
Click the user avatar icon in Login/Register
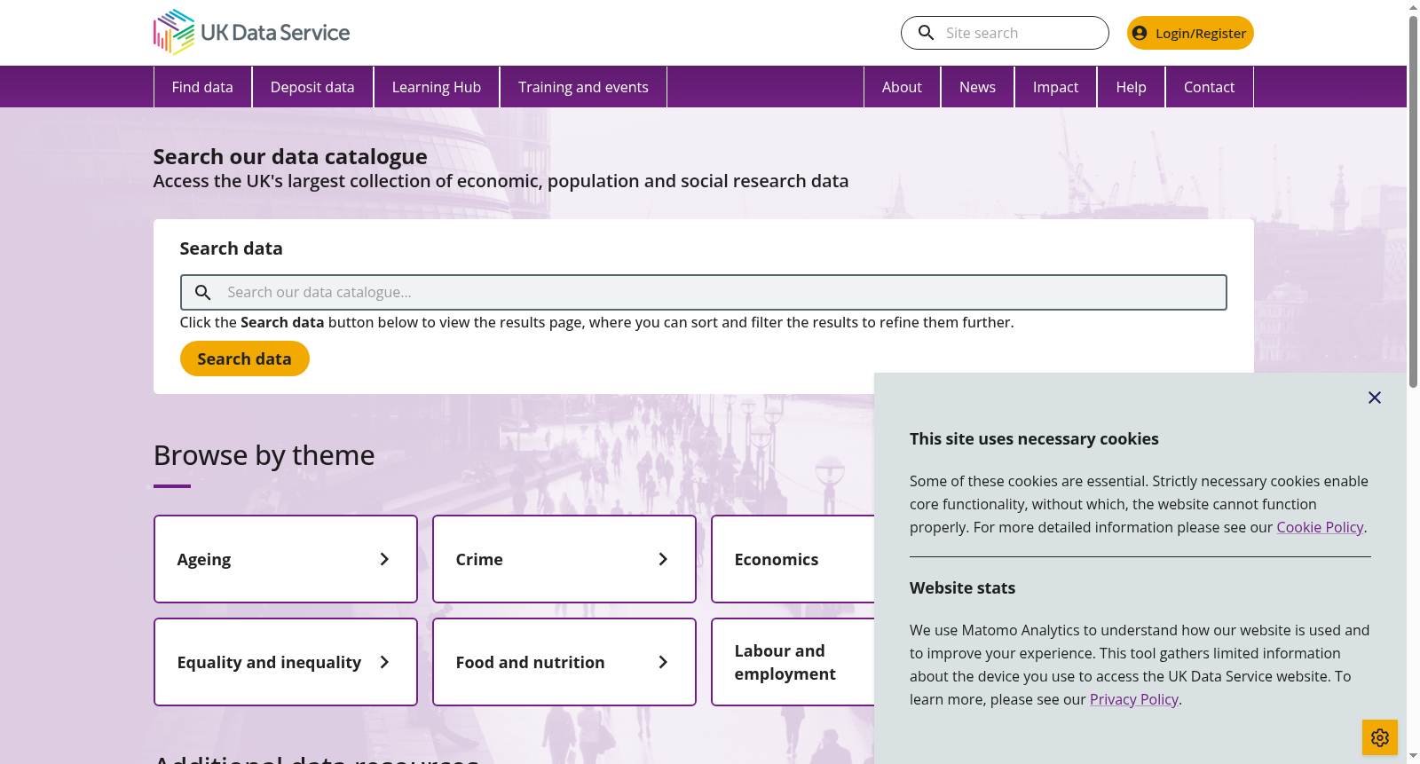[1140, 33]
